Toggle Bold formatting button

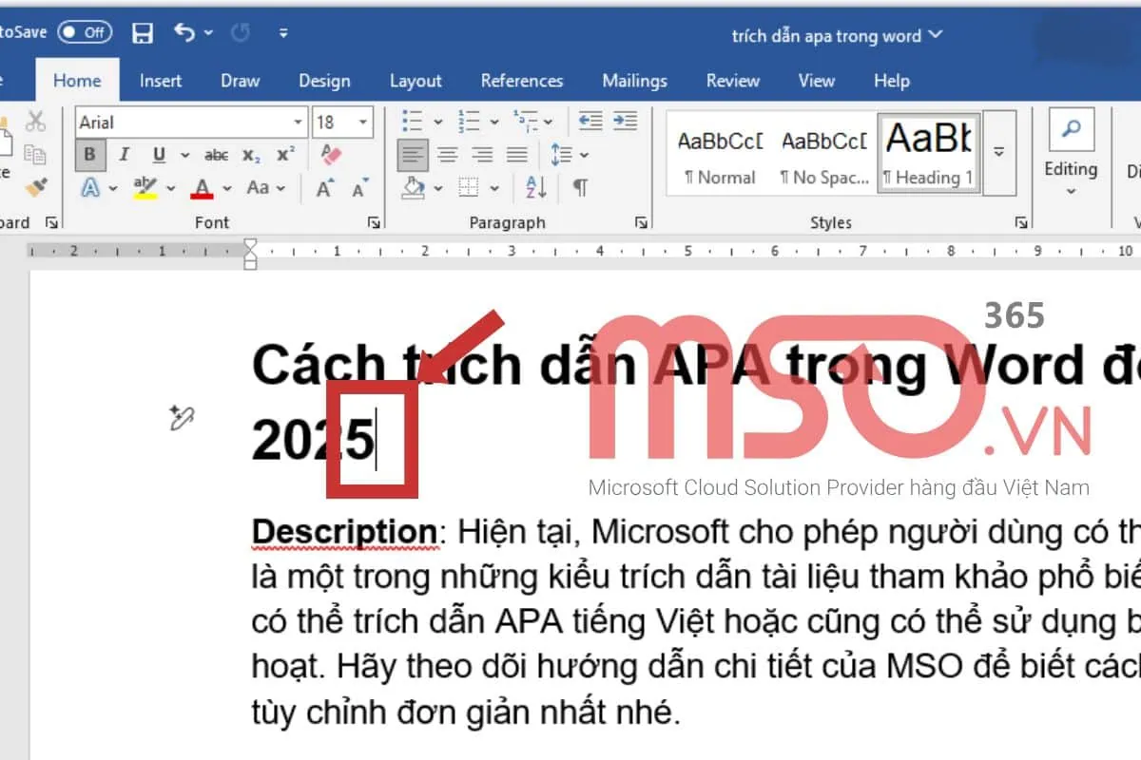tap(90, 155)
